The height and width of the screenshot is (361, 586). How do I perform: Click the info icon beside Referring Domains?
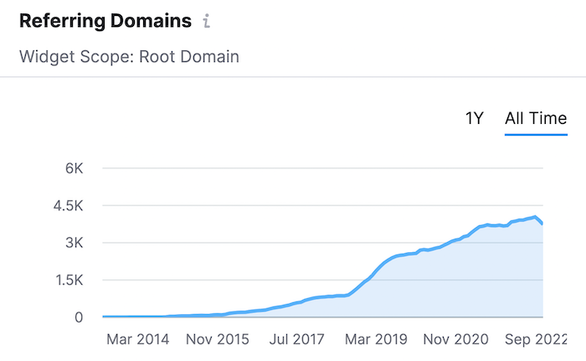tap(206, 22)
